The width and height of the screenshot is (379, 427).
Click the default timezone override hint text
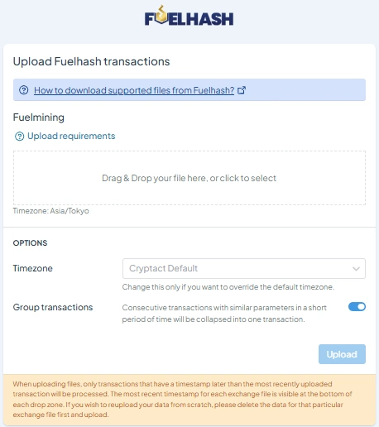click(x=228, y=287)
